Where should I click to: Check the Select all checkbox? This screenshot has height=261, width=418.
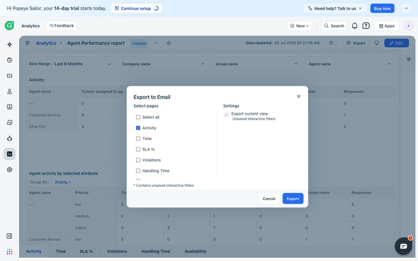pos(138,117)
